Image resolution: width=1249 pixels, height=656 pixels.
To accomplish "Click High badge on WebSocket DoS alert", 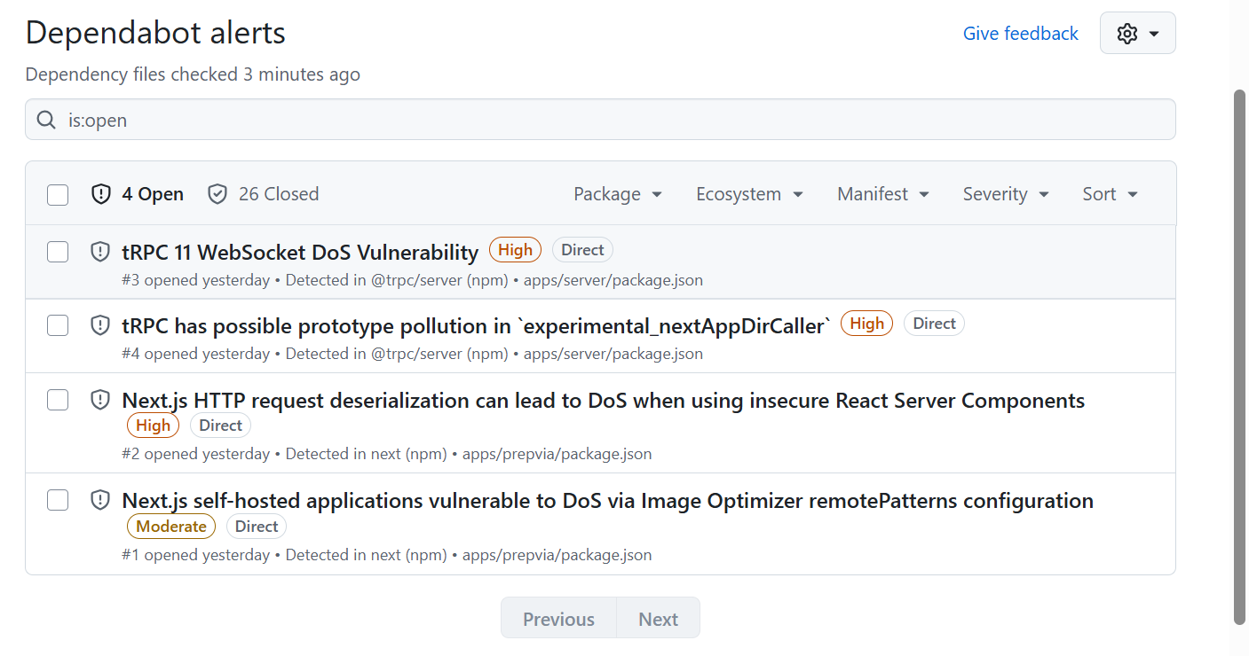I will pos(515,250).
